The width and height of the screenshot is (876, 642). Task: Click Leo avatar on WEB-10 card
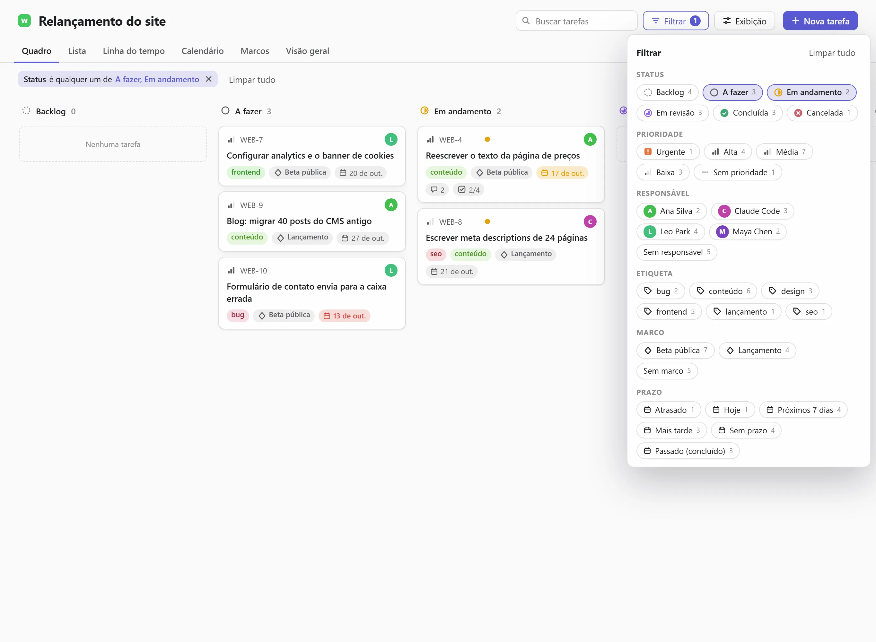tap(390, 271)
